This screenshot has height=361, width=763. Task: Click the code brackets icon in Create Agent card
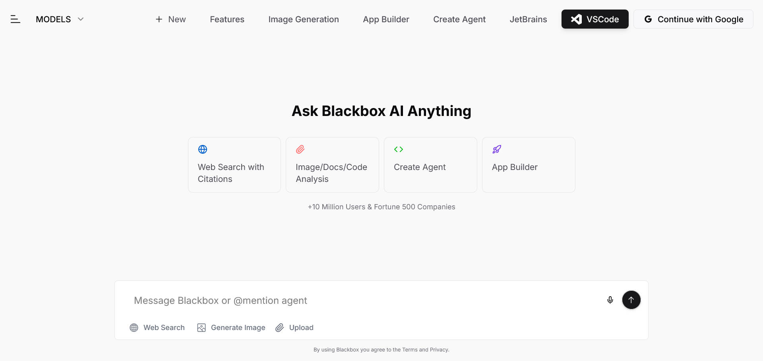399,149
